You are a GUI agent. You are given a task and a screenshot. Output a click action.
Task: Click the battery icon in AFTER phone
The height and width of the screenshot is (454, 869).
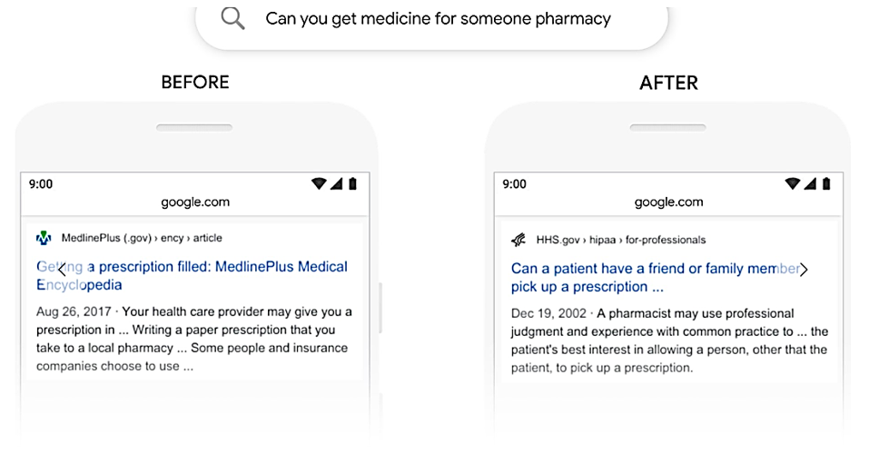point(826,183)
